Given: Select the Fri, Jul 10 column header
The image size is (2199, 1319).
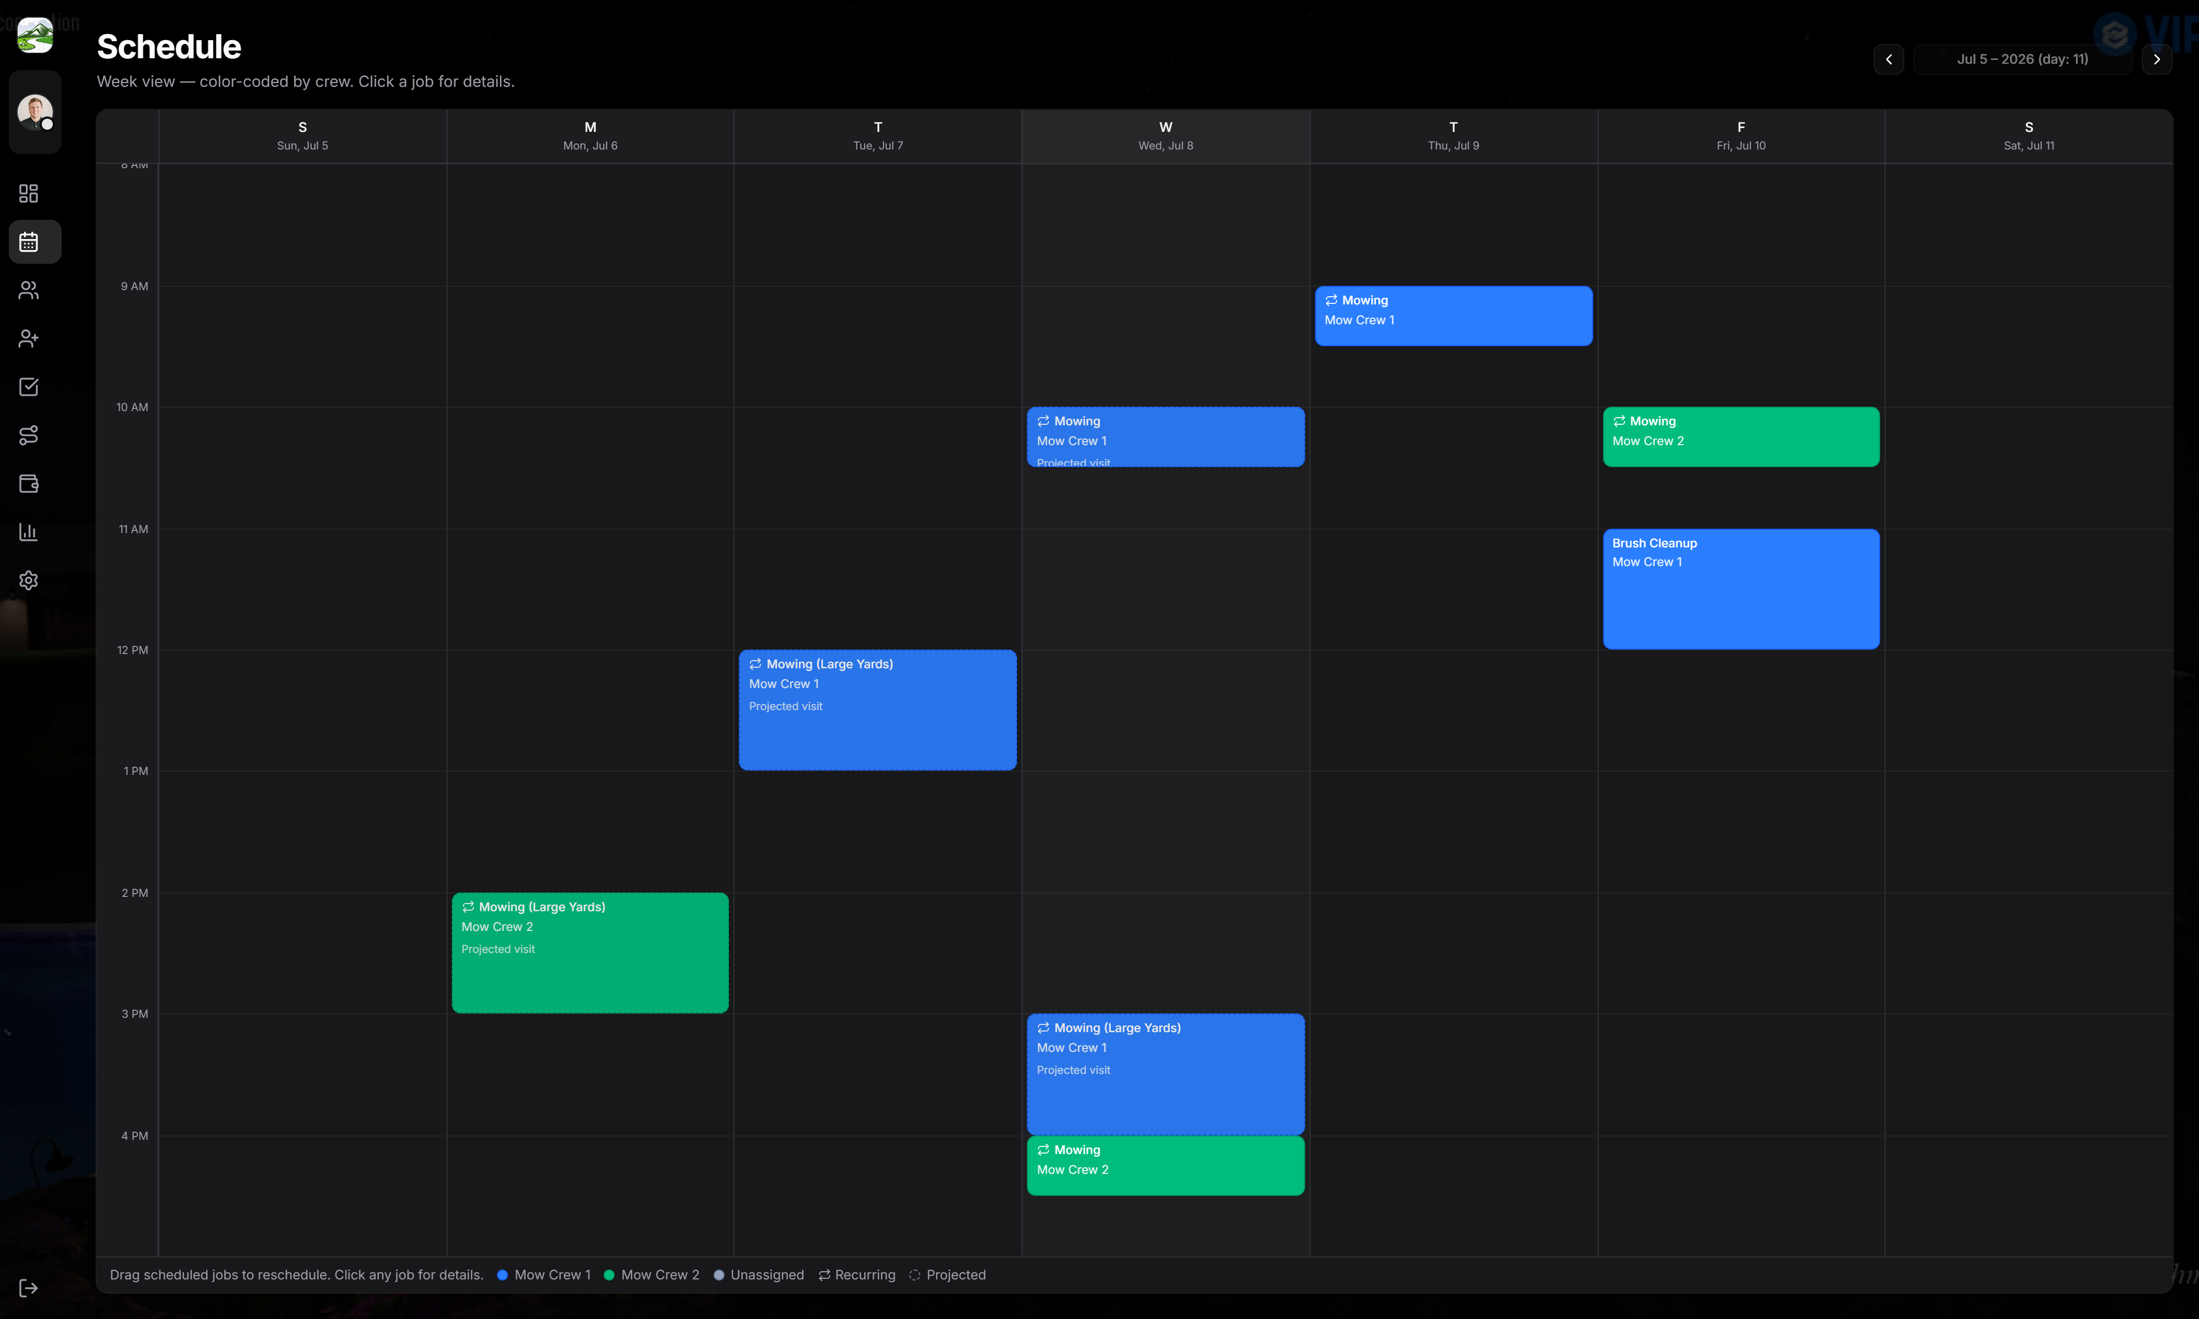Looking at the screenshot, I should point(1741,136).
